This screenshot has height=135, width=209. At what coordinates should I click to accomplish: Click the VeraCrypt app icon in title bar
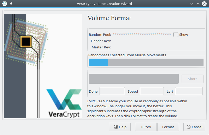pyautogui.click(x=4, y=4)
